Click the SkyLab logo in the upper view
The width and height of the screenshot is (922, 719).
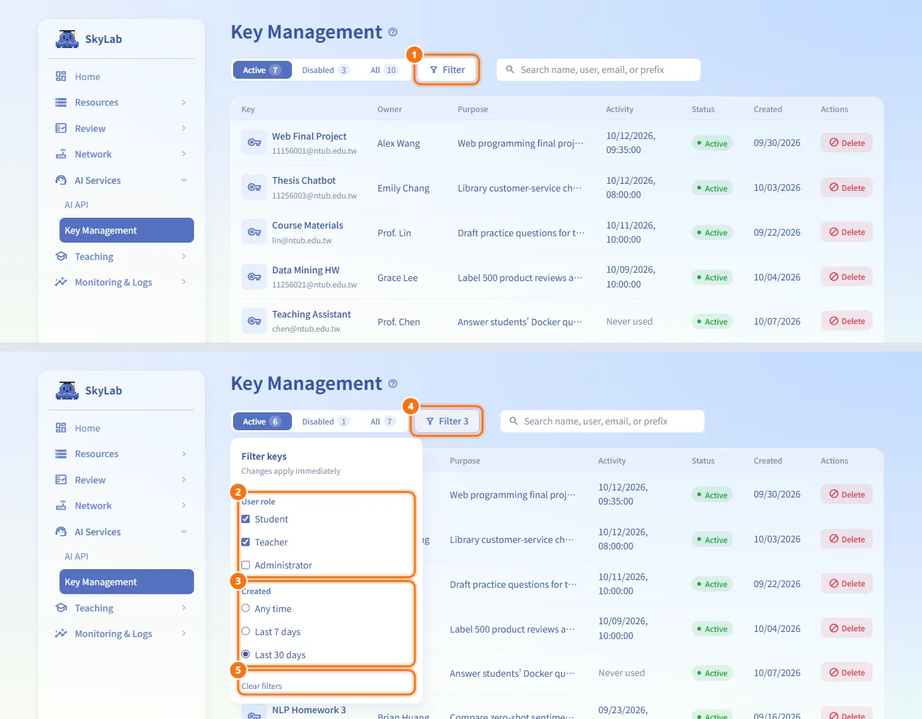click(x=67, y=39)
